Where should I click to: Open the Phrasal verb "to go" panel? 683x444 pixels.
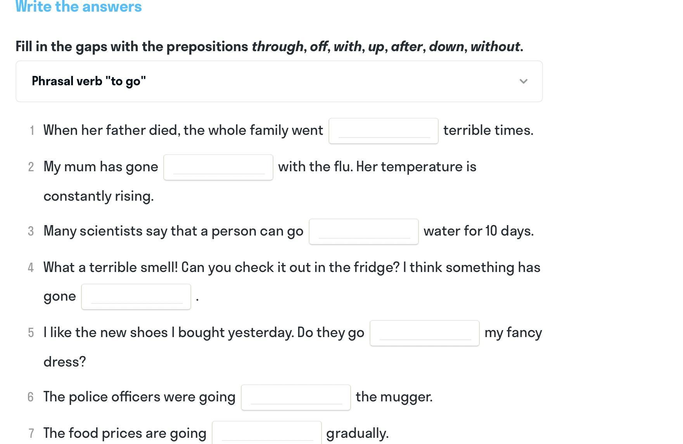279,81
